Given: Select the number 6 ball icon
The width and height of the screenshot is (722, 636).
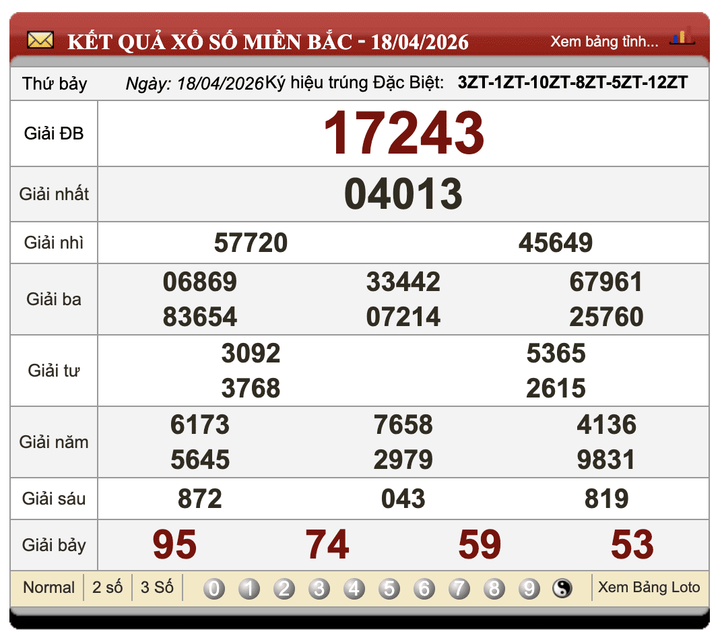Looking at the screenshot, I should coord(423,587).
